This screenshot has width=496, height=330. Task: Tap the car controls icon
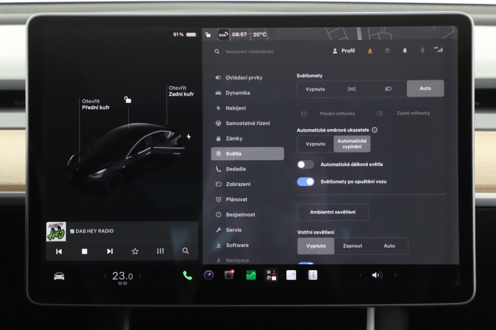(59, 276)
